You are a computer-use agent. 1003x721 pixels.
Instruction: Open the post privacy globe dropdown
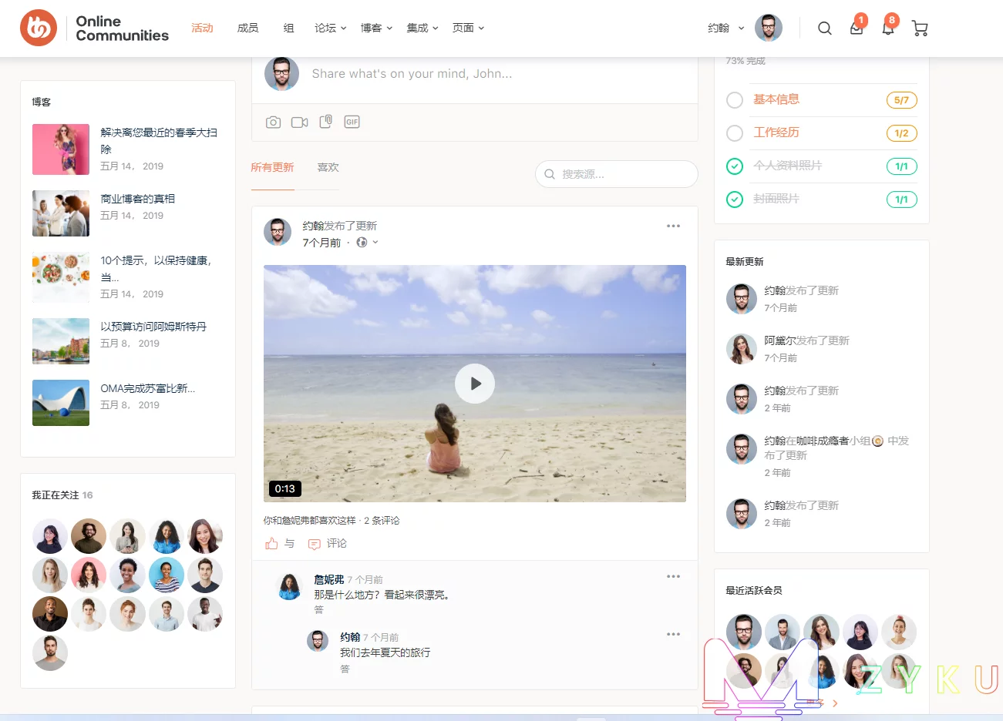[367, 243]
